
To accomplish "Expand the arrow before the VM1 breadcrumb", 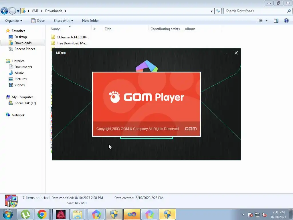I will click(29, 11).
